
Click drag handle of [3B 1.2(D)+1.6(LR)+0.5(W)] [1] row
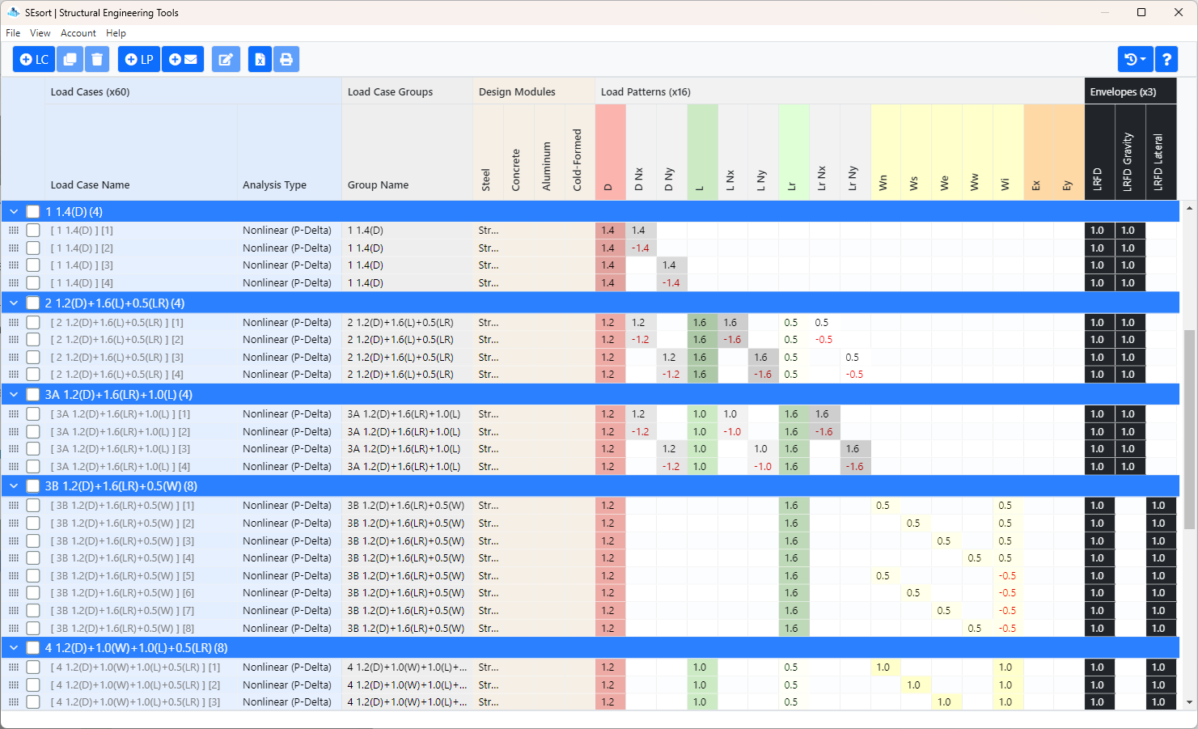pyautogui.click(x=14, y=506)
